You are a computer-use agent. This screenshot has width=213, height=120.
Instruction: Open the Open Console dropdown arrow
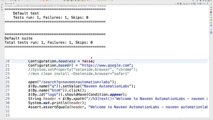tap(206, 4)
